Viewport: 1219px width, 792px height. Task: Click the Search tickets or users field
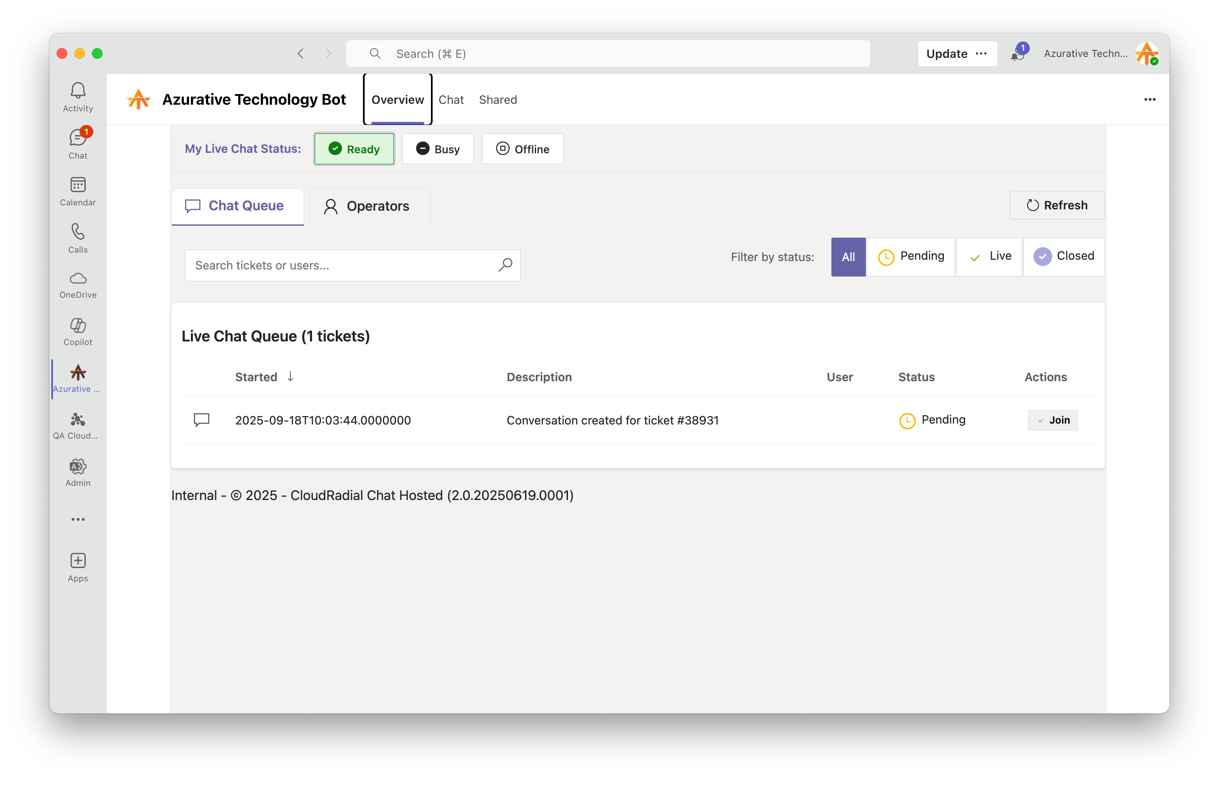tap(341, 265)
